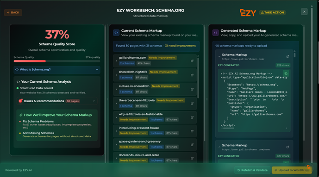Click the https://www.galliardhomes.com/ URL text
Image resolution: width=319 pixels, height=177 pixels.
click(243, 59)
